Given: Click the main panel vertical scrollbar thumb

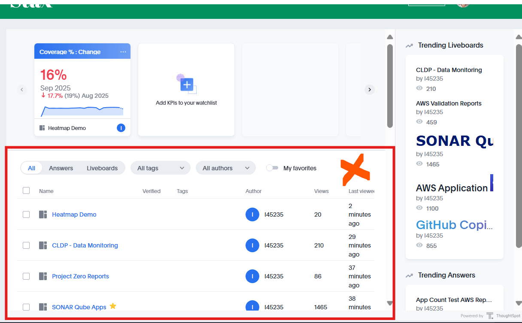Looking at the screenshot, I should tap(390, 86).
